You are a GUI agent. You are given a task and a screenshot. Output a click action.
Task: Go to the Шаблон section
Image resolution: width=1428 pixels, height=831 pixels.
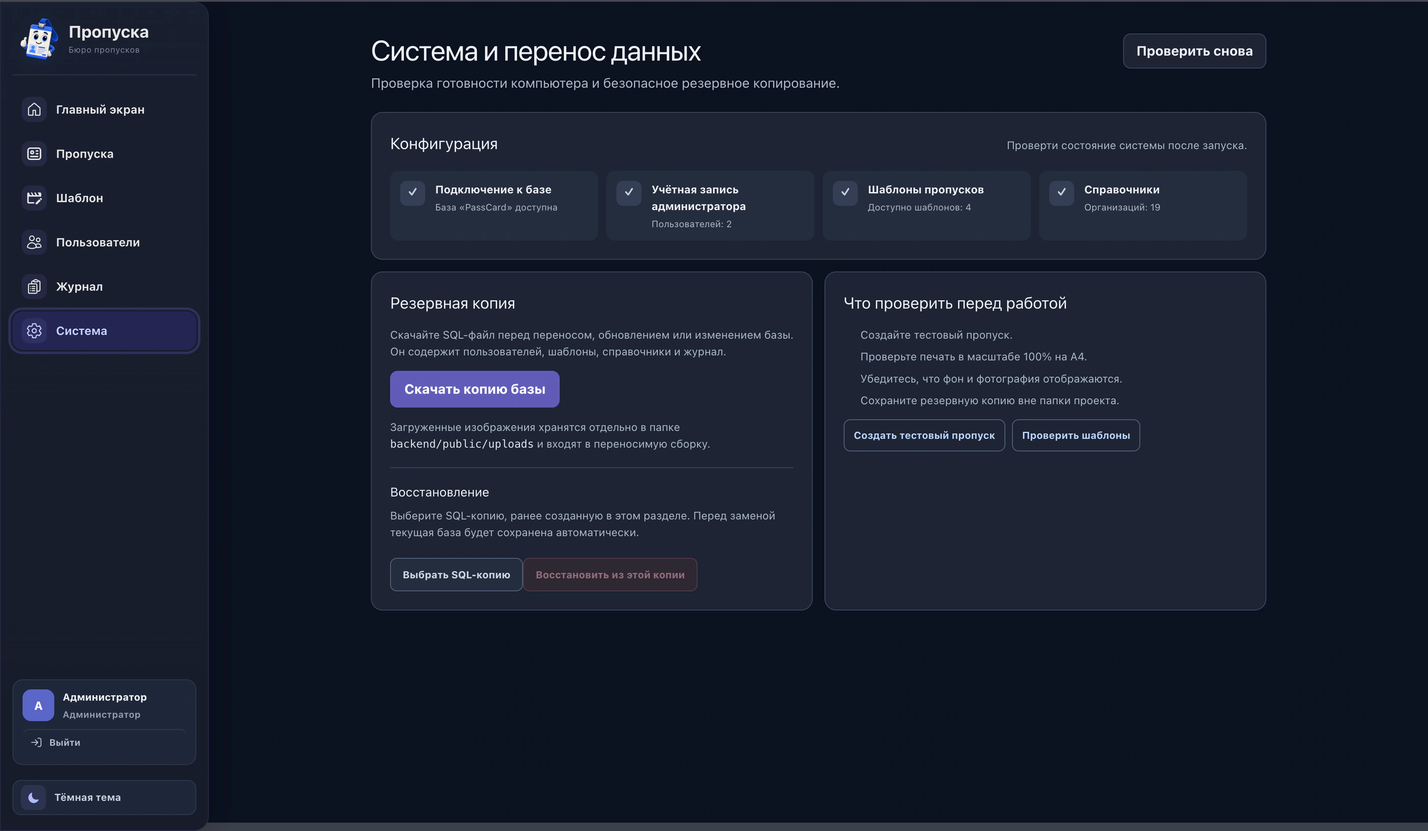tap(104, 198)
